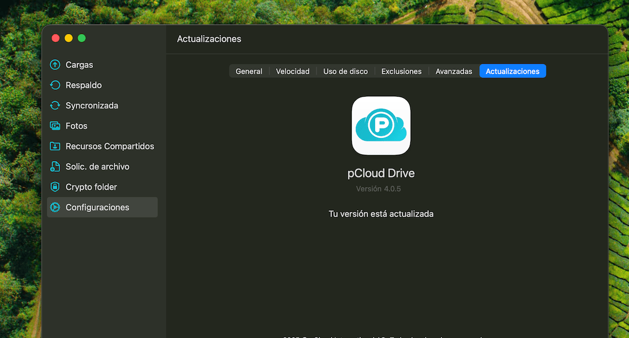
Task: Click the Solic. de archivo file icon
Action: click(x=55, y=167)
